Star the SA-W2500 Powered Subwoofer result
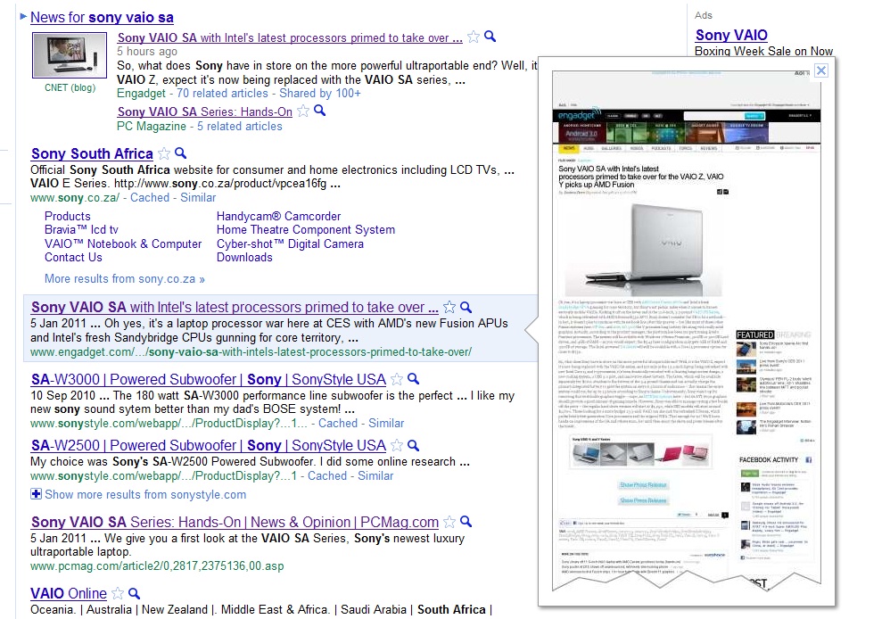Screen dimensions: 890x619 click(397, 446)
